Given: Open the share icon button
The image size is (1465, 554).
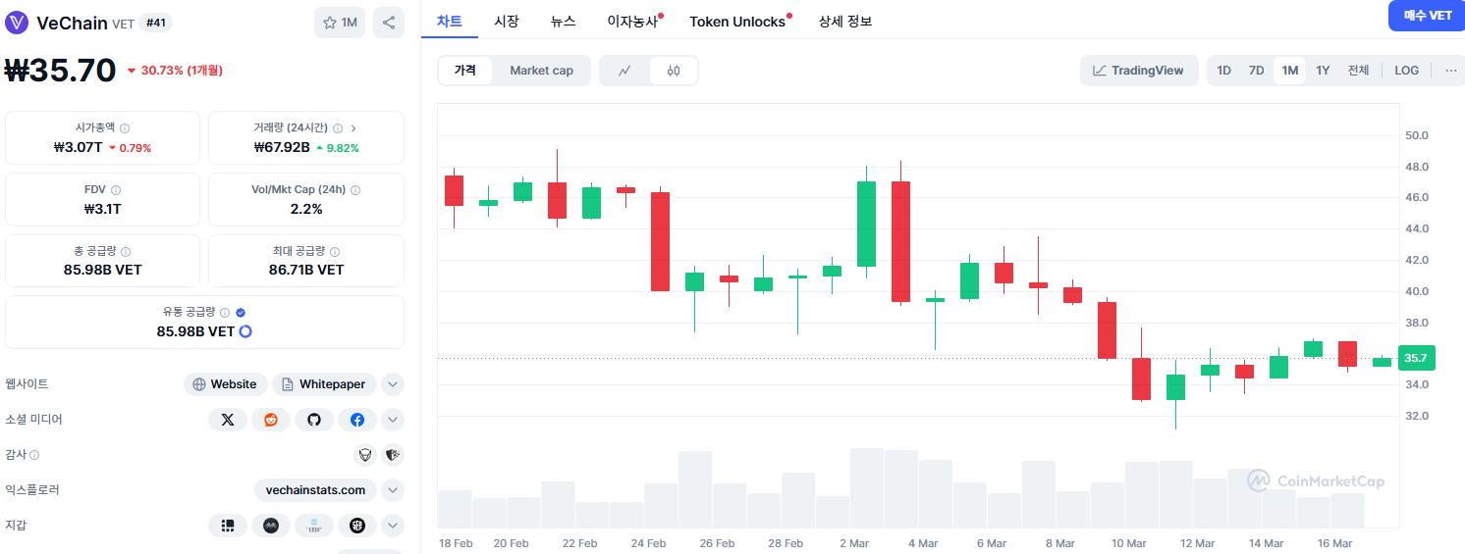Looking at the screenshot, I should pyautogui.click(x=389, y=23).
